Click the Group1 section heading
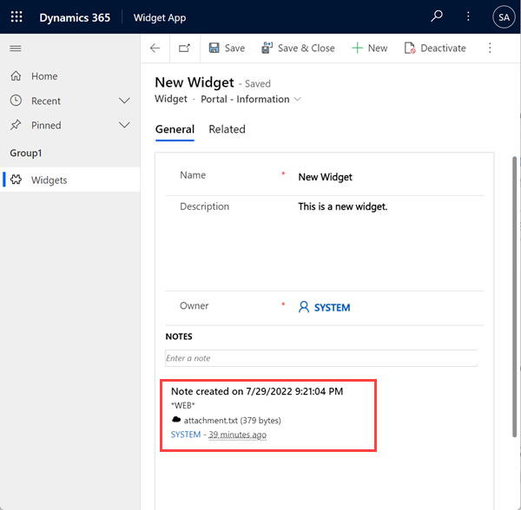The height and width of the screenshot is (510, 521). click(25, 153)
